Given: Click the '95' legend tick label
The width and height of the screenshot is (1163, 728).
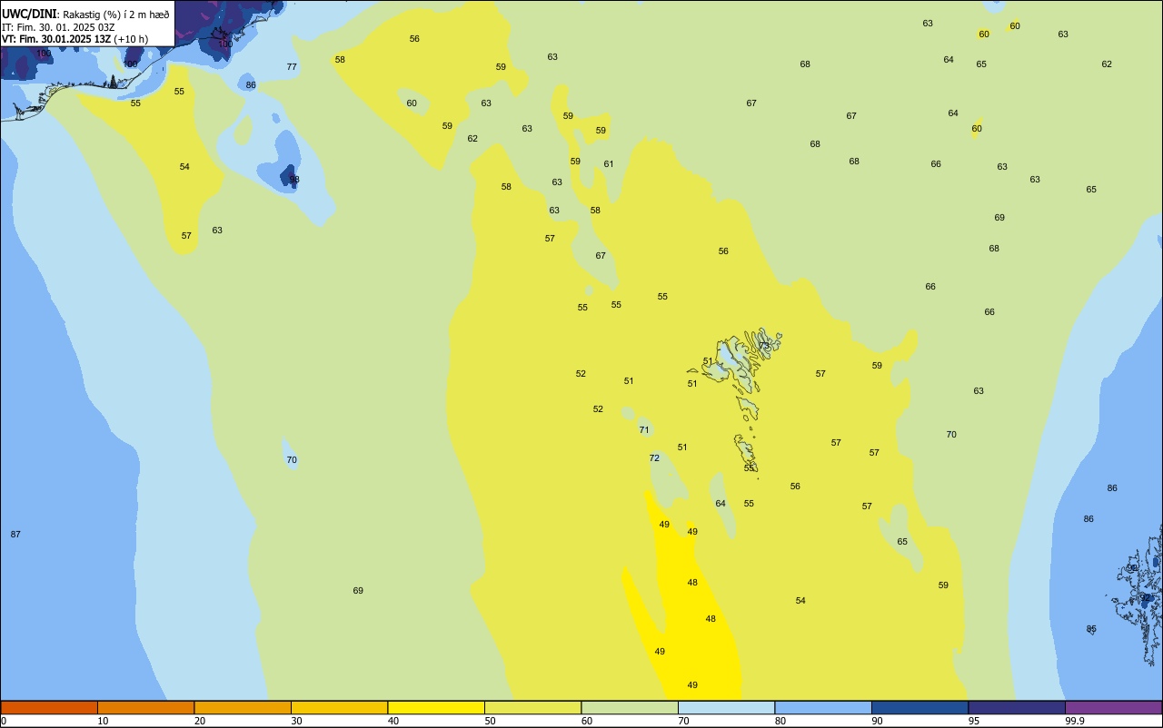Looking at the screenshot, I should coord(974,721).
